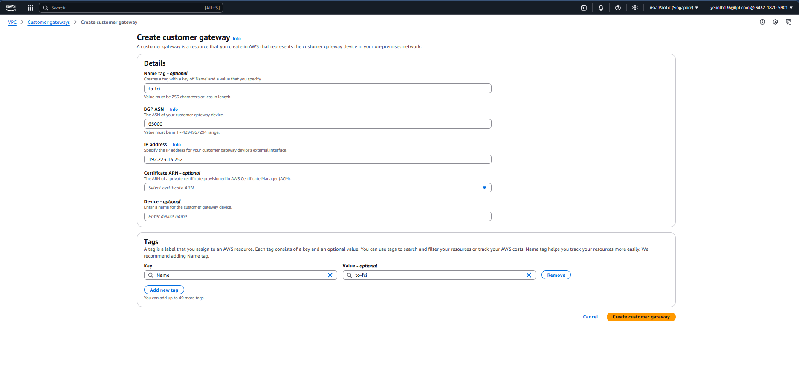This screenshot has height=367, width=799.
Task: Open the Asia Pacific (Singapore) region selector
Action: pyautogui.click(x=674, y=8)
